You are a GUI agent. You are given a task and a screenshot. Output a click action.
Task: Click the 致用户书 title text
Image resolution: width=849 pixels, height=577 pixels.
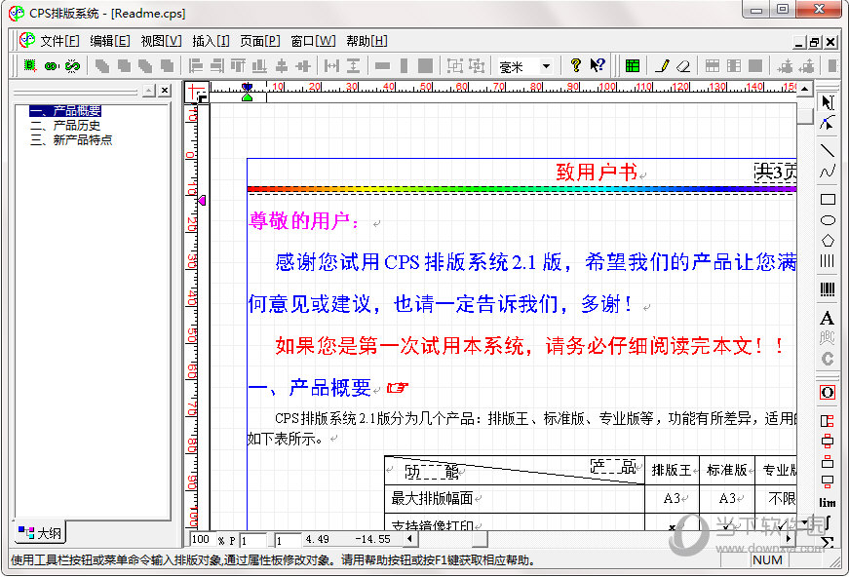pos(597,173)
